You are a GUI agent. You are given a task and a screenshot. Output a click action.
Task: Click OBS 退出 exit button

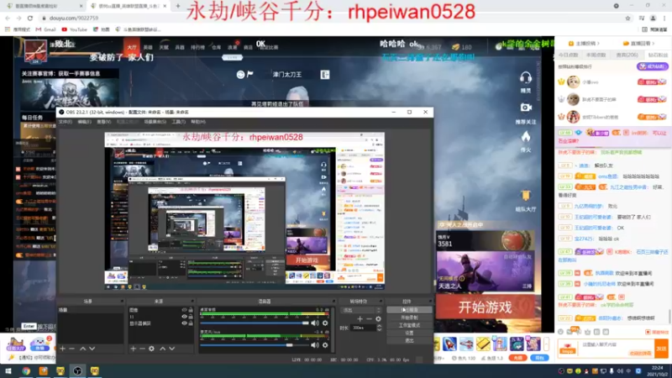coord(409,341)
